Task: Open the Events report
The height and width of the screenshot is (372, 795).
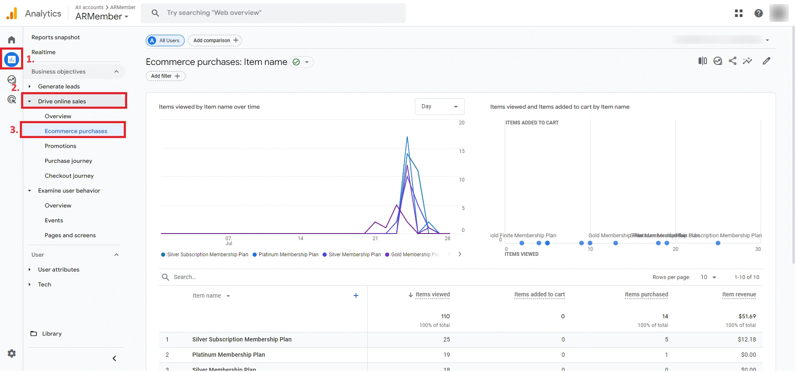Action: pyautogui.click(x=54, y=220)
